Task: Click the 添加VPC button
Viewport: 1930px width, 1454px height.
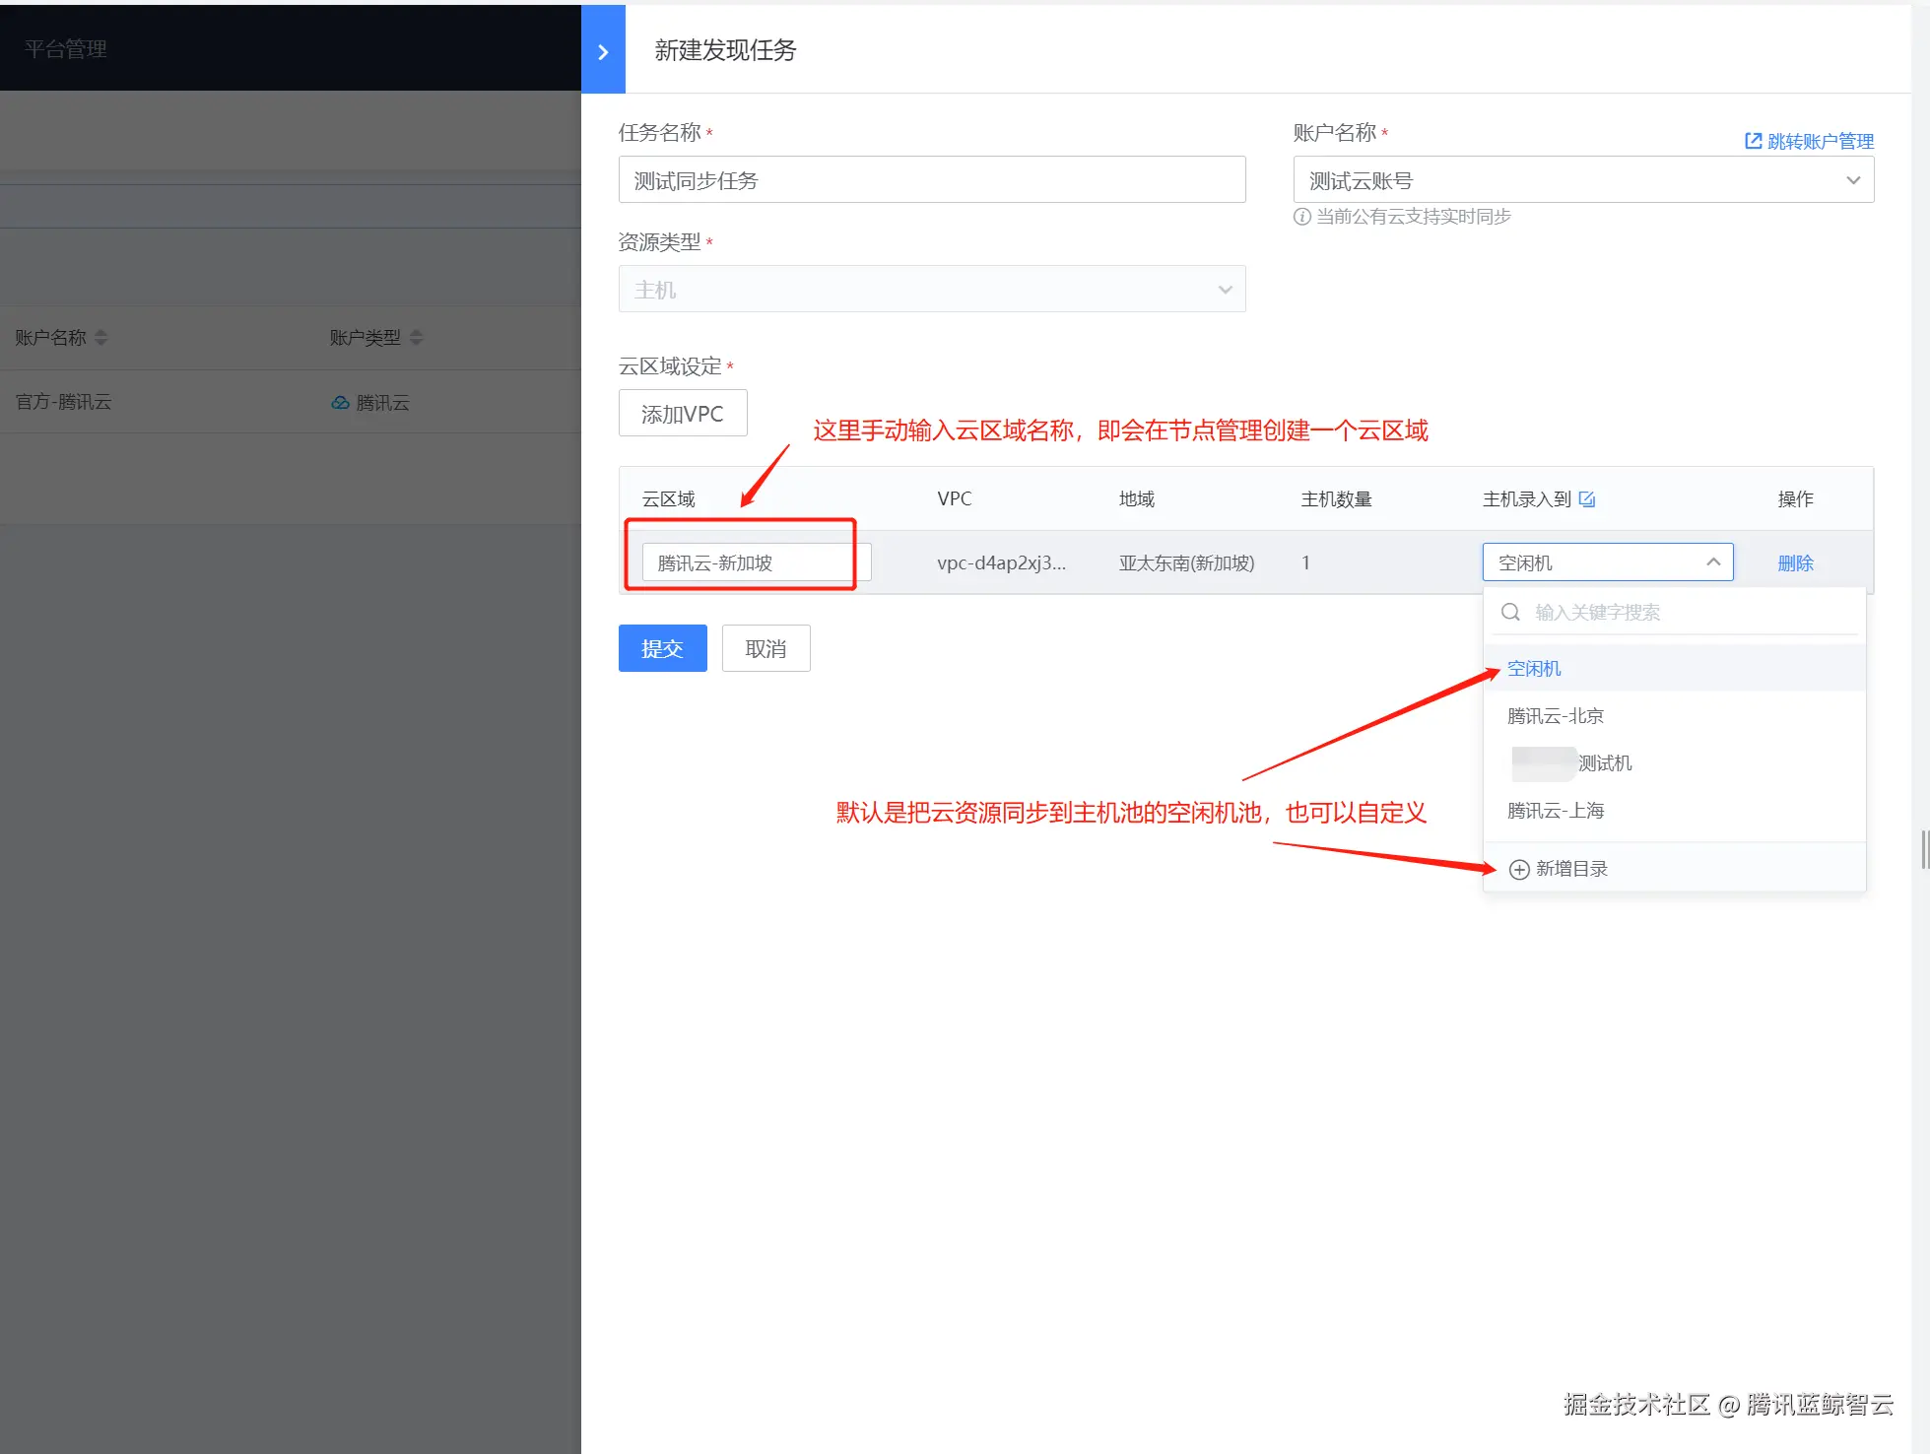Action: click(x=682, y=414)
